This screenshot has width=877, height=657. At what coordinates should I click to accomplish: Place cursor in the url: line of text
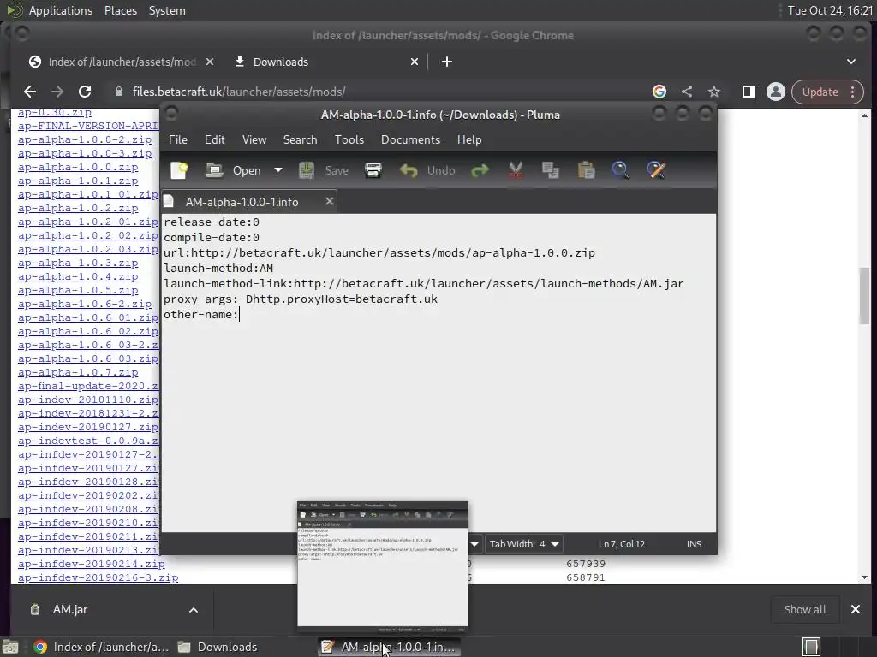pyautogui.click(x=379, y=252)
